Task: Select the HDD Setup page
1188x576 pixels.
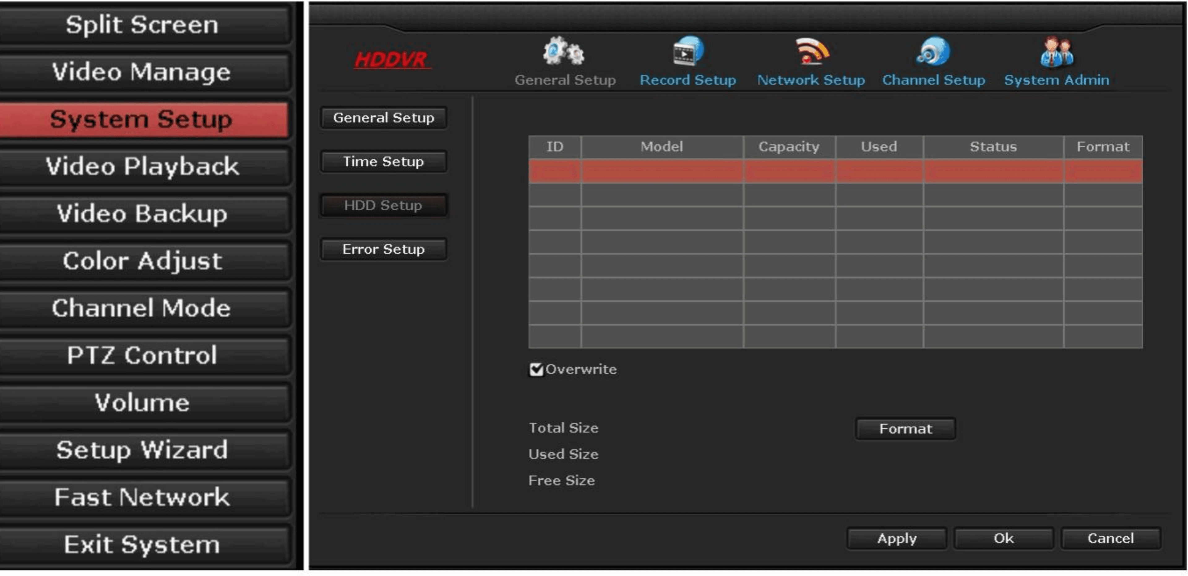Action: pos(384,206)
